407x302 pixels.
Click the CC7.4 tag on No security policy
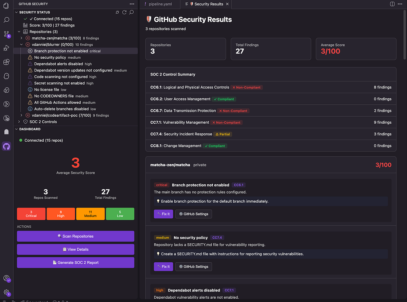(217, 238)
